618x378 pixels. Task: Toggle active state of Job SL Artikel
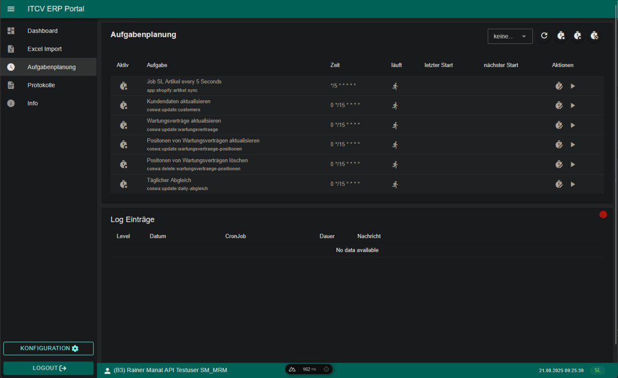124,86
